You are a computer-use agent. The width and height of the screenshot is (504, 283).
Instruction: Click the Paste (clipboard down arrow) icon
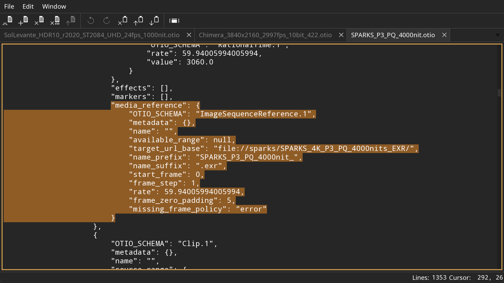(154, 20)
